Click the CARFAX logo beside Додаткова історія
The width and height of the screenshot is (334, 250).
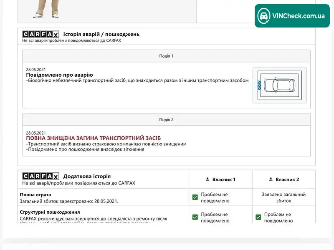tap(40, 176)
